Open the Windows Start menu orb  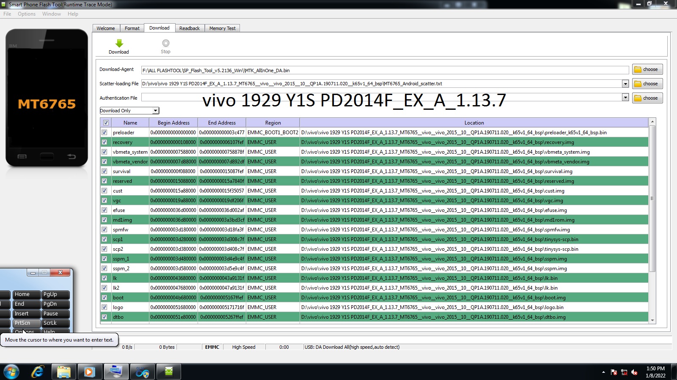click(11, 372)
